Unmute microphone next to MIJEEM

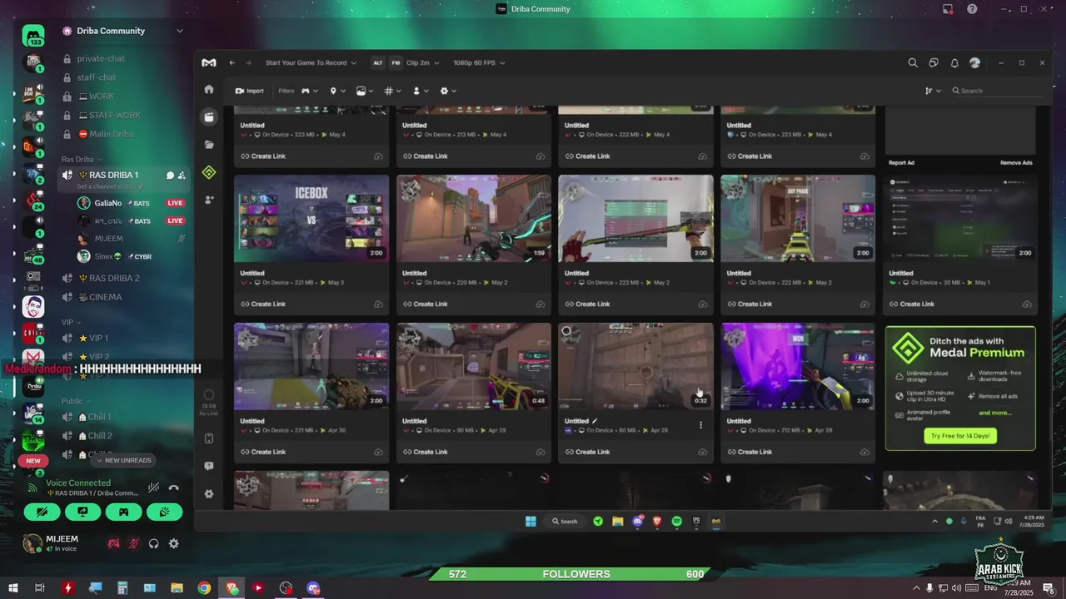(133, 543)
